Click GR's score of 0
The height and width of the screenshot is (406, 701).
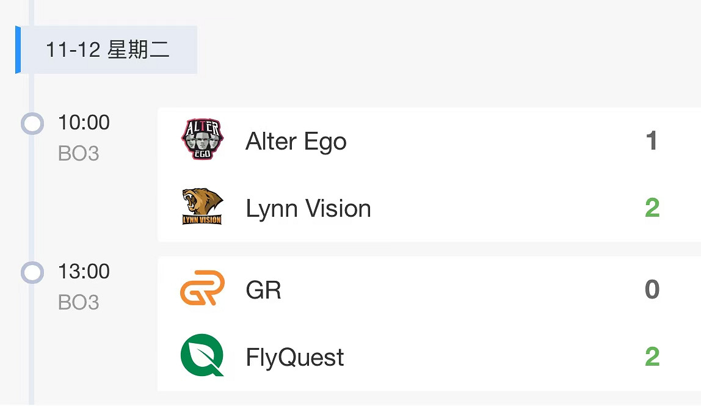coord(652,289)
